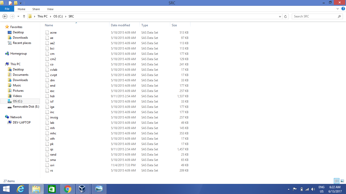The width and height of the screenshot is (346, 194).
Task: Click the This PC breadcrumb
Action: (42, 16)
